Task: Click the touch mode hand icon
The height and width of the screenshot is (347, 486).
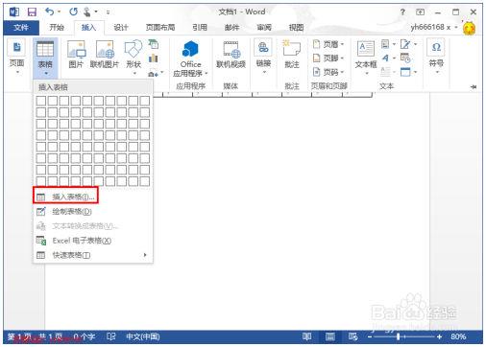Action: (x=87, y=12)
